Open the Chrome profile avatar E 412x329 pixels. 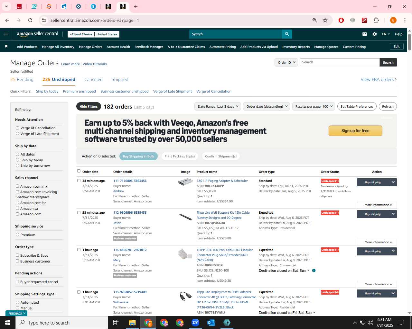click(393, 20)
